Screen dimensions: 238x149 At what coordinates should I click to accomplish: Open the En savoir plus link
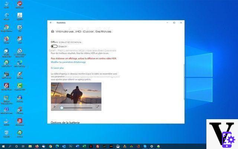[57, 68]
